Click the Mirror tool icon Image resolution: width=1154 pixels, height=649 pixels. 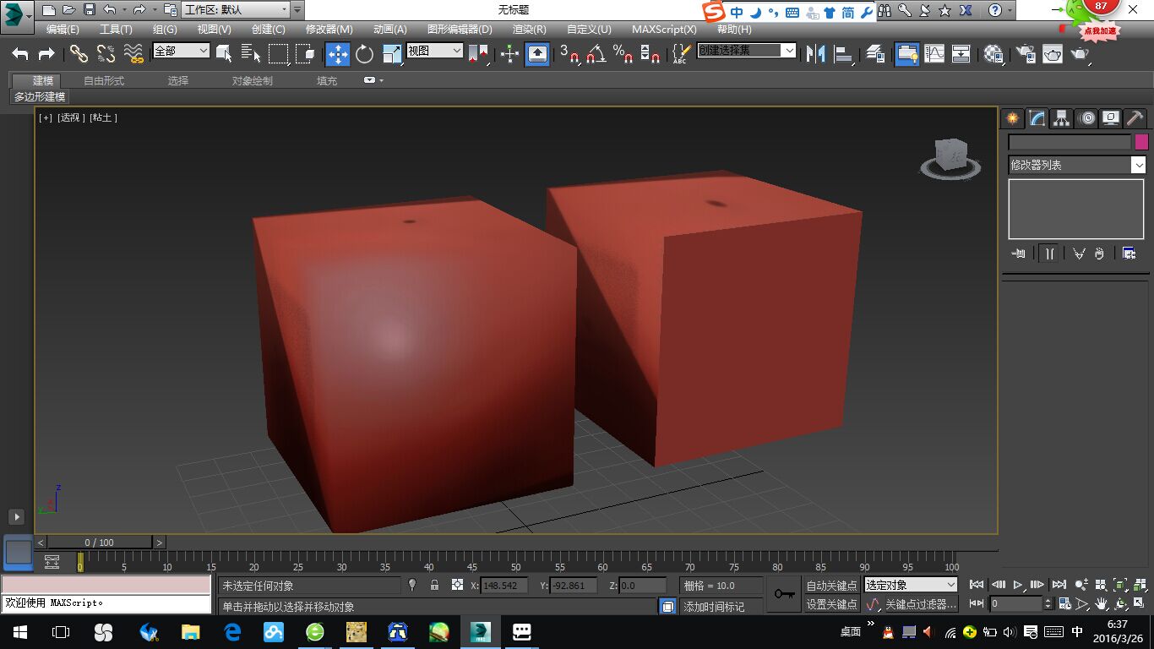pos(815,55)
